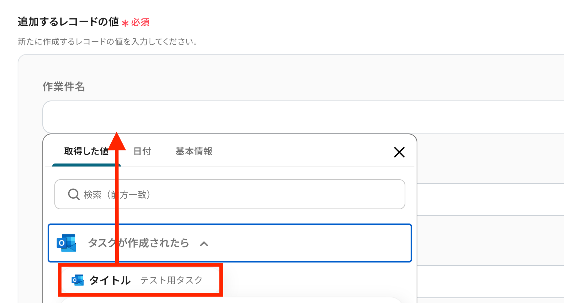
Task: Focus the 検索（前方一致） search box
Action: (240, 194)
